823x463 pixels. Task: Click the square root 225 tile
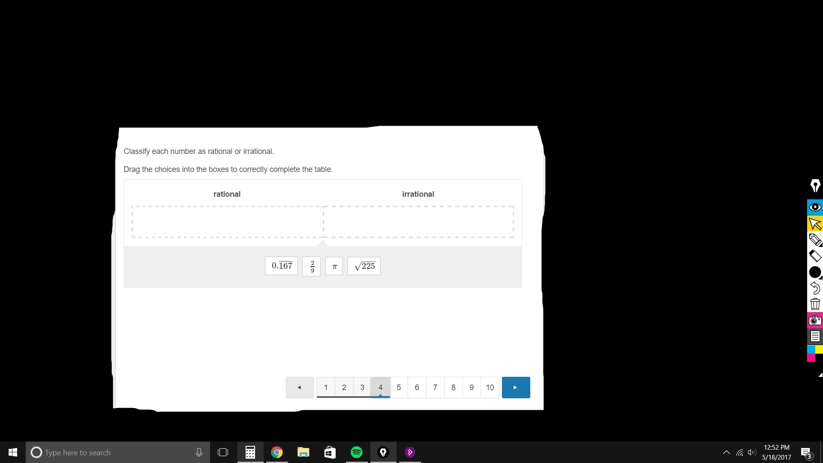point(364,266)
